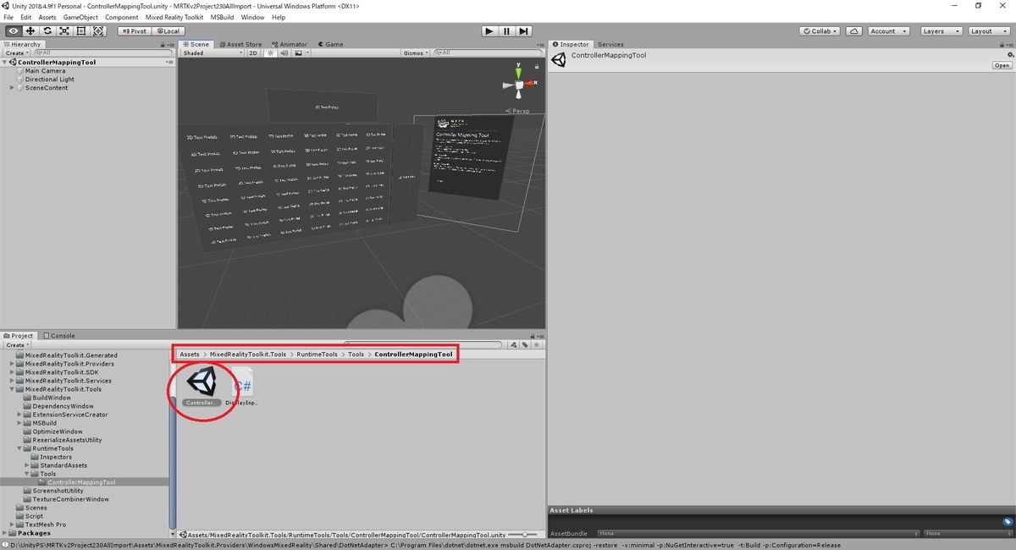Image resolution: width=1016 pixels, height=550 pixels.
Task: Switch to the Console tab
Action: pyautogui.click(x=59, y=336)
